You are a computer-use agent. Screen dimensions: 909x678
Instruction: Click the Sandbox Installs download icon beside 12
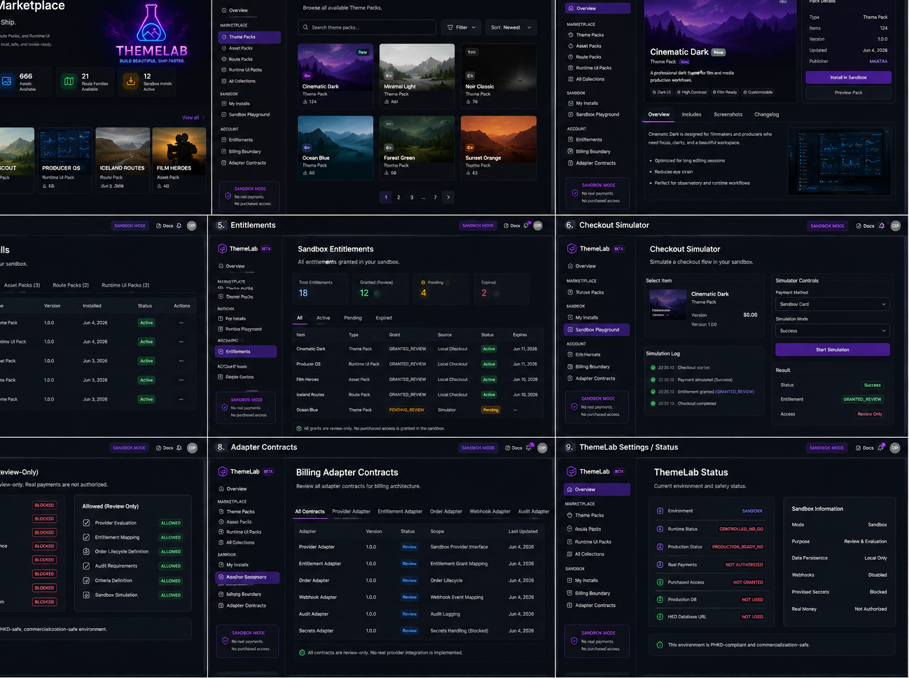(x=131, y=81)
